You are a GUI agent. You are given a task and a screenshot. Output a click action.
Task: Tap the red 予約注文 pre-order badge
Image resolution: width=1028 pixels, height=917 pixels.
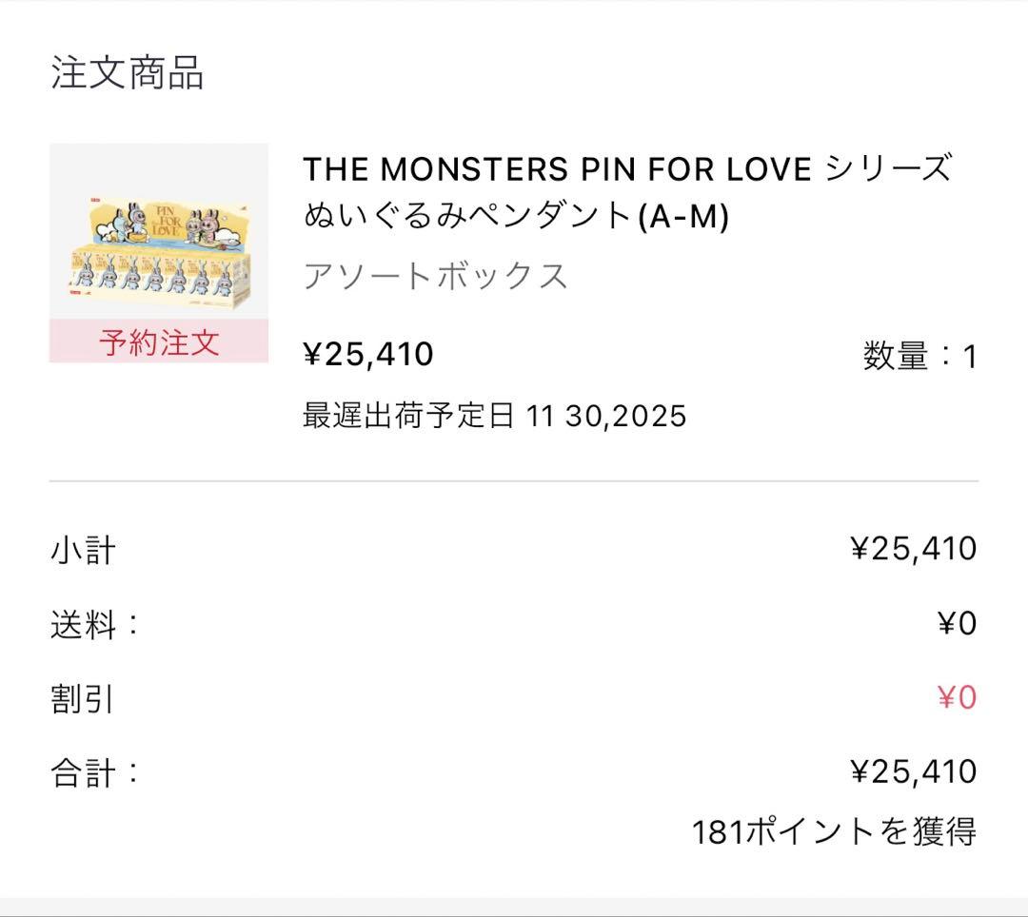[158, 342]
